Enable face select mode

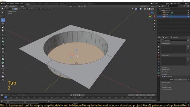pyautogui.click(x=17, y=9)
